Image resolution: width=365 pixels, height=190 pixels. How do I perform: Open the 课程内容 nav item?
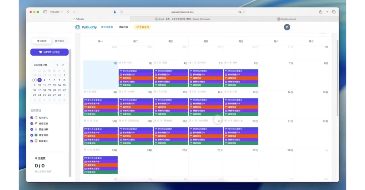pyautogui.click(x=123, y=27)
